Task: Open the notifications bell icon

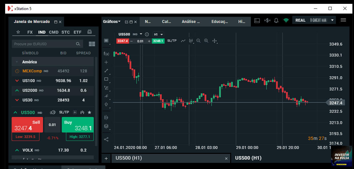Action: (276, 20)
